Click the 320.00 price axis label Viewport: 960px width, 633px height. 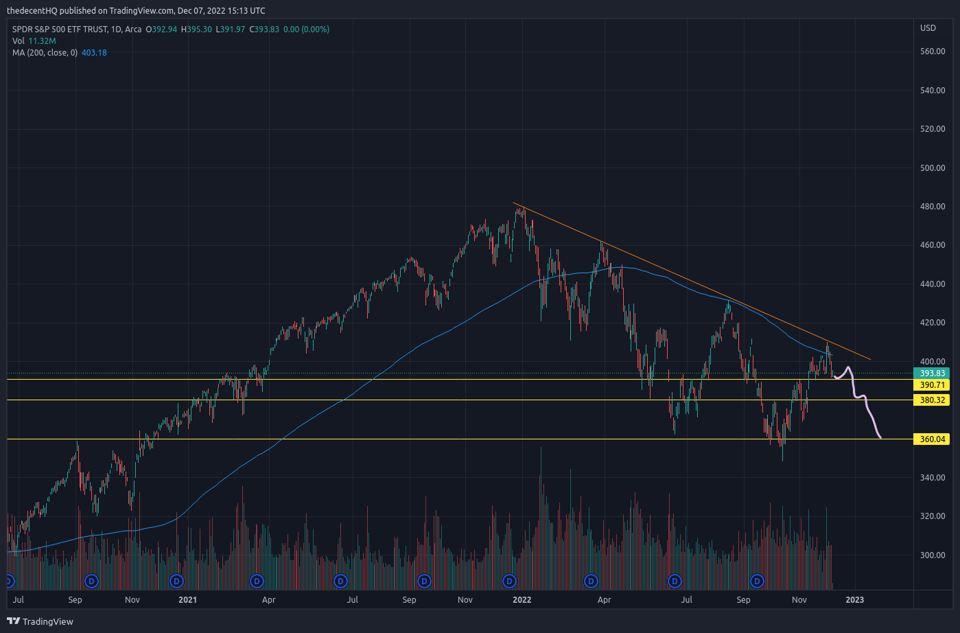click(933, 516)
